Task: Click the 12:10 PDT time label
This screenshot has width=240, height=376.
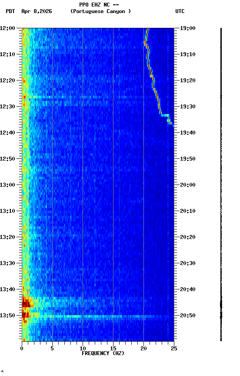Action: [7, 54]
